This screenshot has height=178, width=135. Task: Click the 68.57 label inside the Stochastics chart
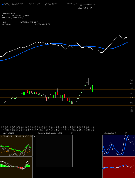point(131,142)
